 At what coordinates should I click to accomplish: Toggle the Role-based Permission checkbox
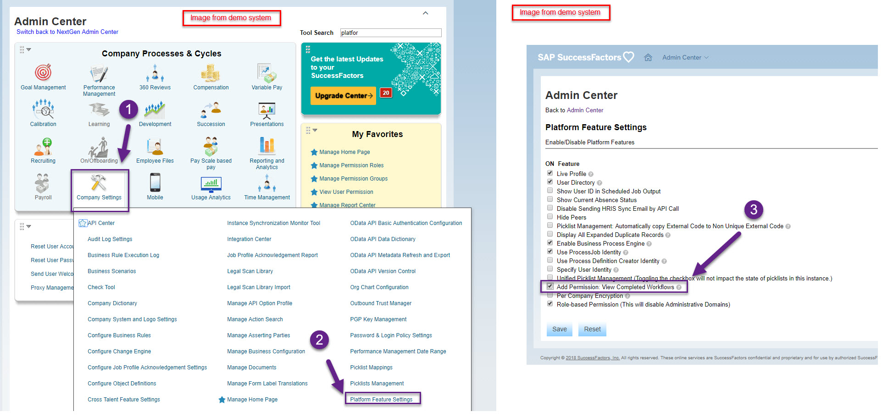click(550, 304)
